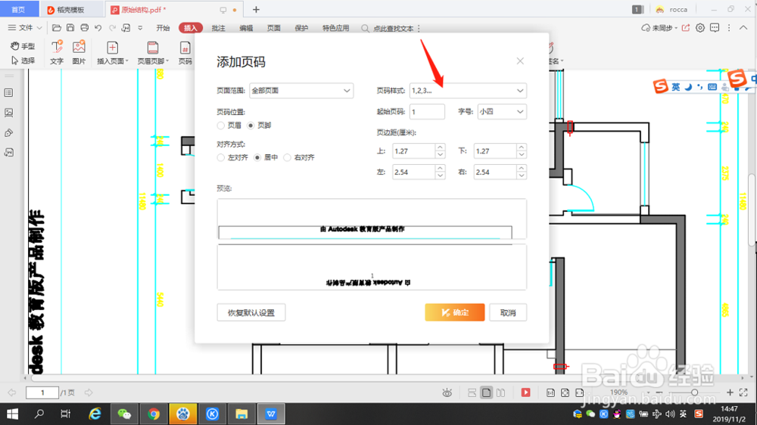Insert an image with 图片 tool
The image size is (757, 425).
[79, 52]
